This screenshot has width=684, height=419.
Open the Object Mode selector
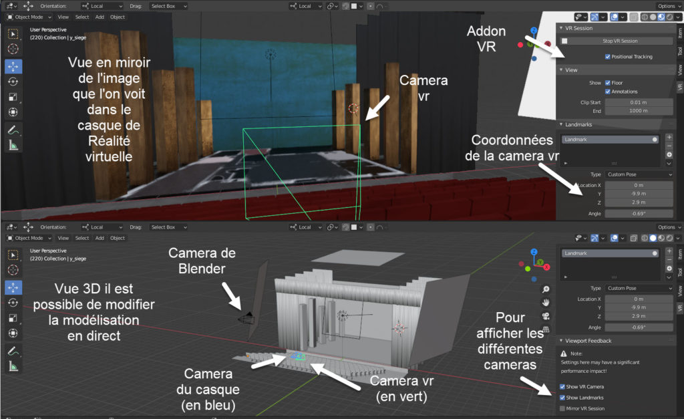tap(28, 17)
